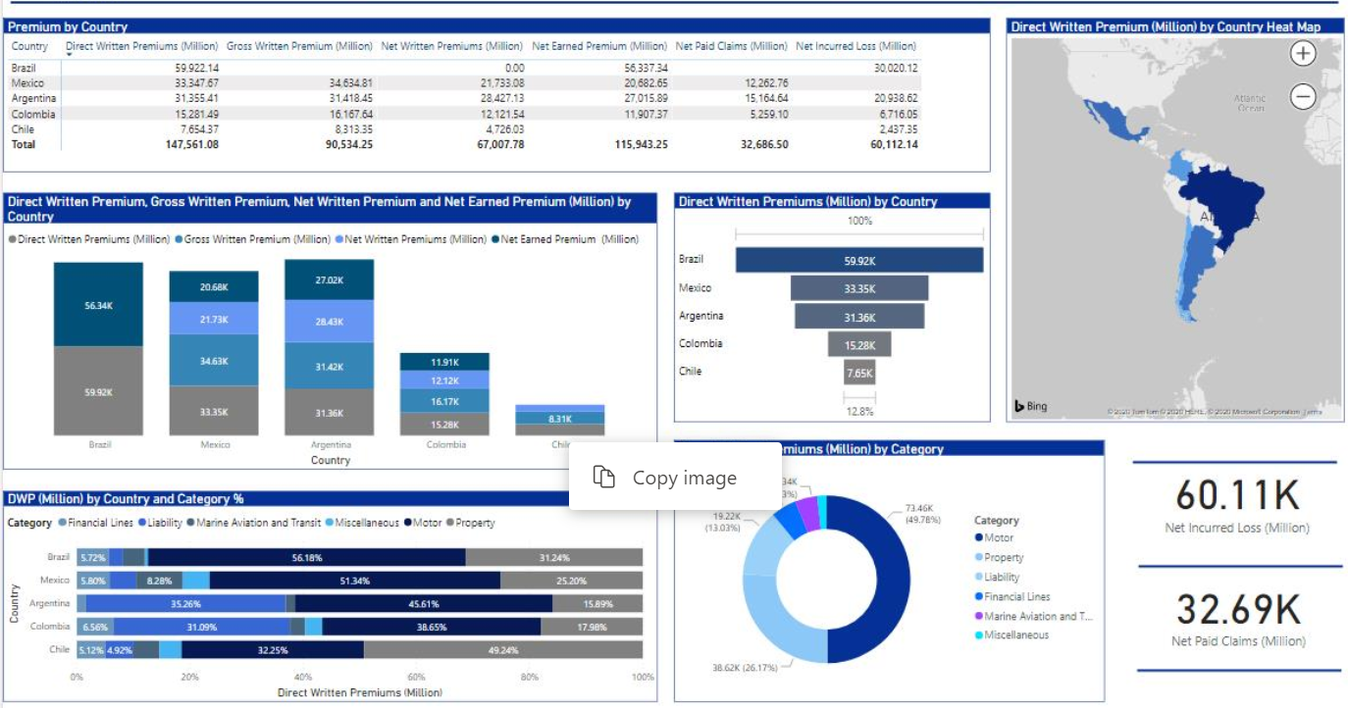Click the Mexico 34.63K stacked bar segment
This screenshot has height=708, width=1348.
tap(214, 362)
